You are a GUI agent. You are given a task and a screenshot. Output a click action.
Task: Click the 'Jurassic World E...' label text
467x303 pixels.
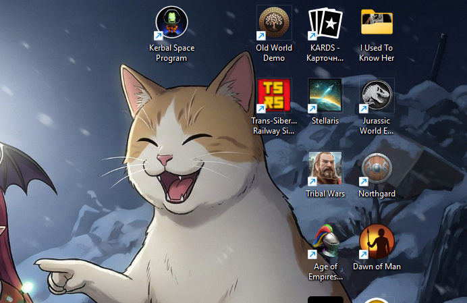point(377,126)
